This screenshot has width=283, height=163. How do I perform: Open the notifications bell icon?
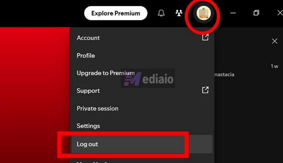pyautogui.click(x=161, y=13)
